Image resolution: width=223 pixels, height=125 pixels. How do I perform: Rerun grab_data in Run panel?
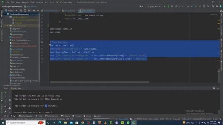[6, 93]
